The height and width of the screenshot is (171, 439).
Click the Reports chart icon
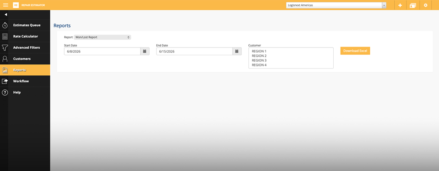(x=5, y=70)
